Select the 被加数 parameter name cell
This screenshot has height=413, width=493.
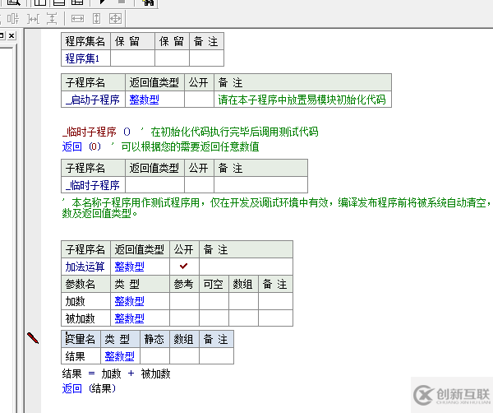[x=85, y=318]
